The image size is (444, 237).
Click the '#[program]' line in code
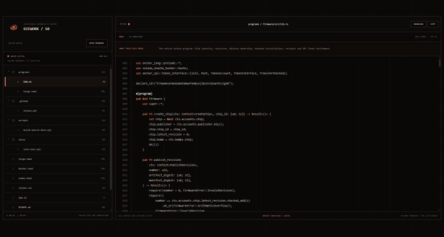[x=144, y=94]
